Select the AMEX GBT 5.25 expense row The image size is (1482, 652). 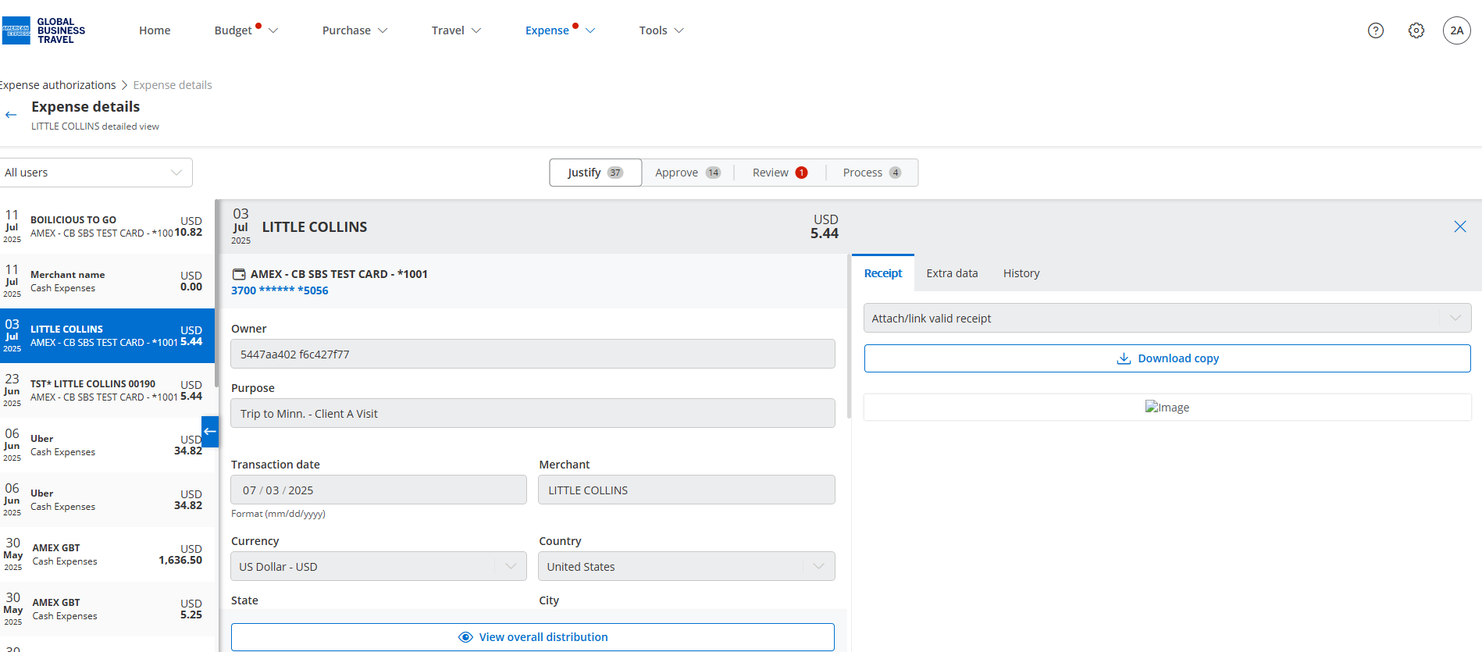[107, 609]
